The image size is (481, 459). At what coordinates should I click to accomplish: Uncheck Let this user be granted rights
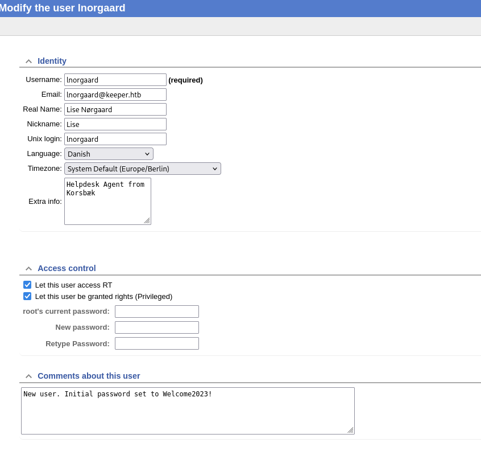tap(27, 296)
